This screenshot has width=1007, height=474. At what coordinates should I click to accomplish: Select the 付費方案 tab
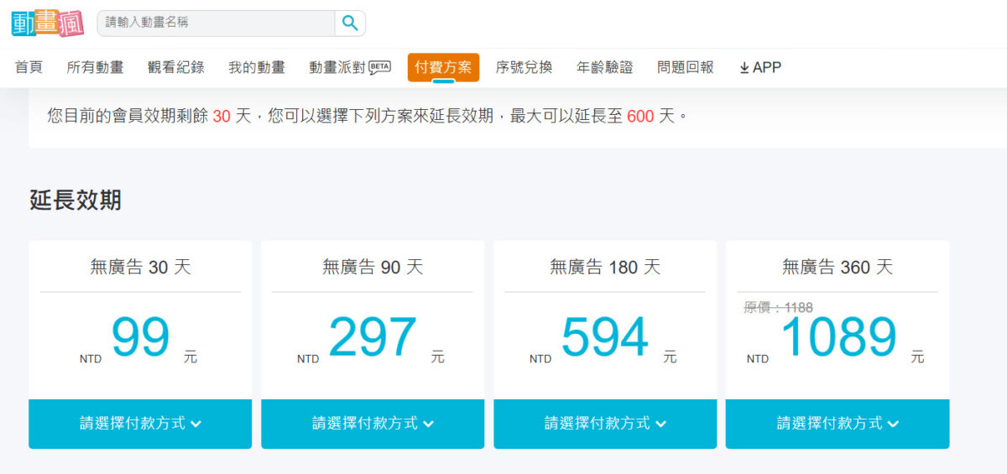[x=443, y=68]
